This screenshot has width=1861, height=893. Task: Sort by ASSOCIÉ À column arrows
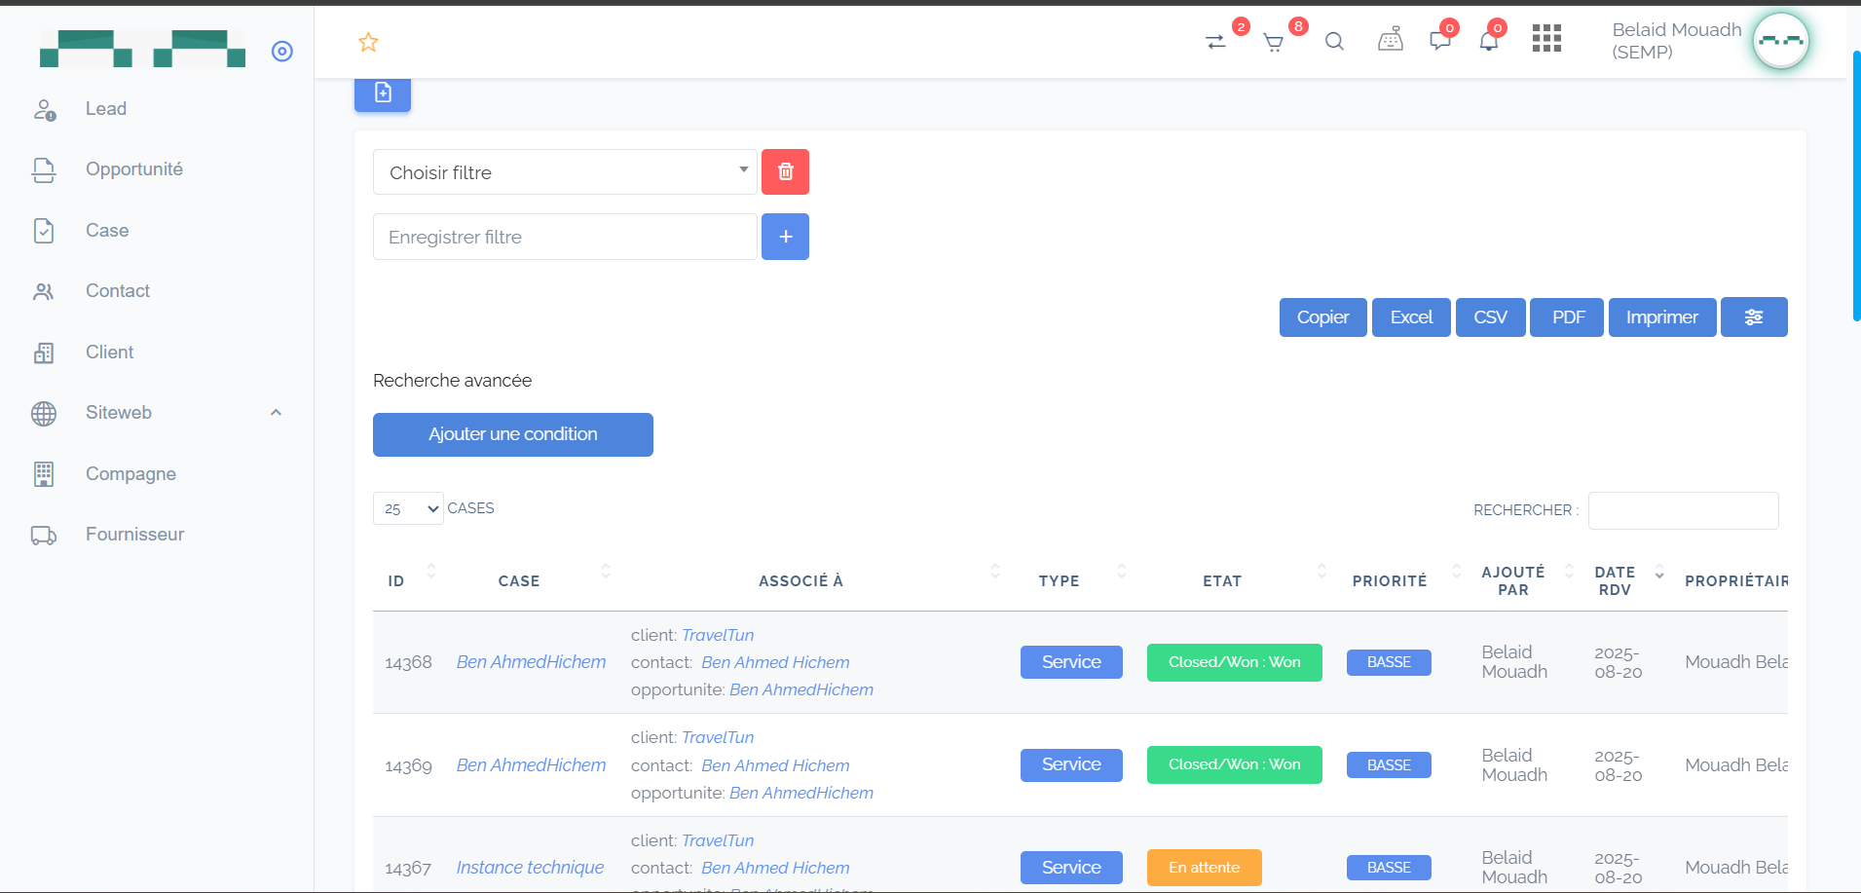point(995,572)
